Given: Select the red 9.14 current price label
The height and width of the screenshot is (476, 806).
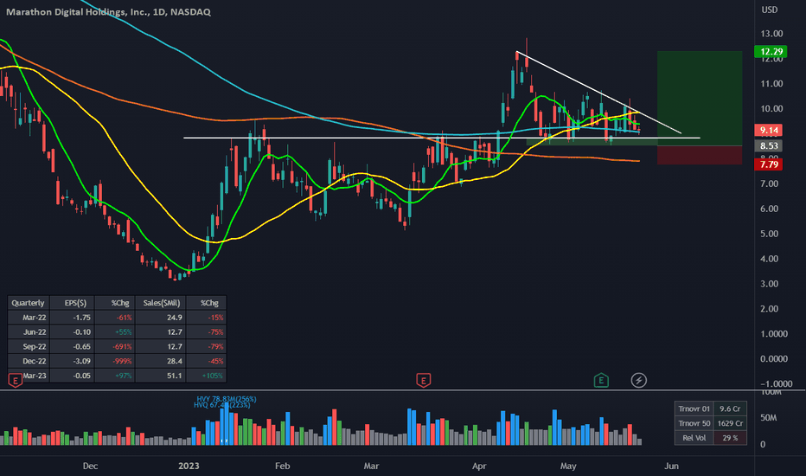Looking at the screenshot, I should [x=769, y=130].
